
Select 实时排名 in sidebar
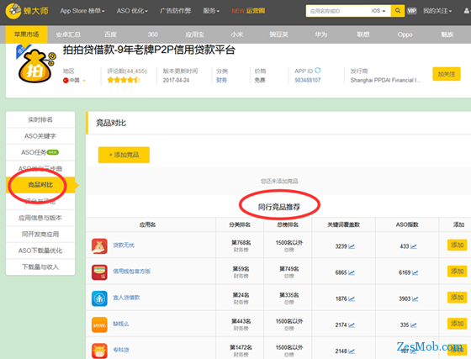coord(40,119)
